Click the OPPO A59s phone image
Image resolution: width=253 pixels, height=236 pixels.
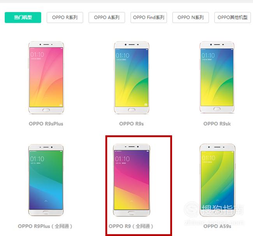click(217, 180)
